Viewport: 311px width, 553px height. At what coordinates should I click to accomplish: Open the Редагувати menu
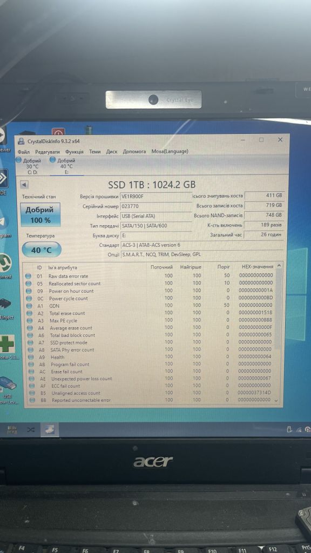[48, 152]
